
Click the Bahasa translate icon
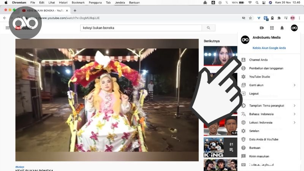point(243,114)
